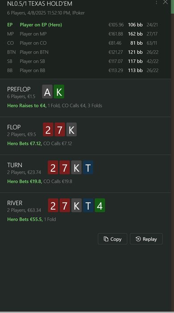Click the Player on BB name
Viewport: 174px width, 313px height.
(x=33, y=70)
